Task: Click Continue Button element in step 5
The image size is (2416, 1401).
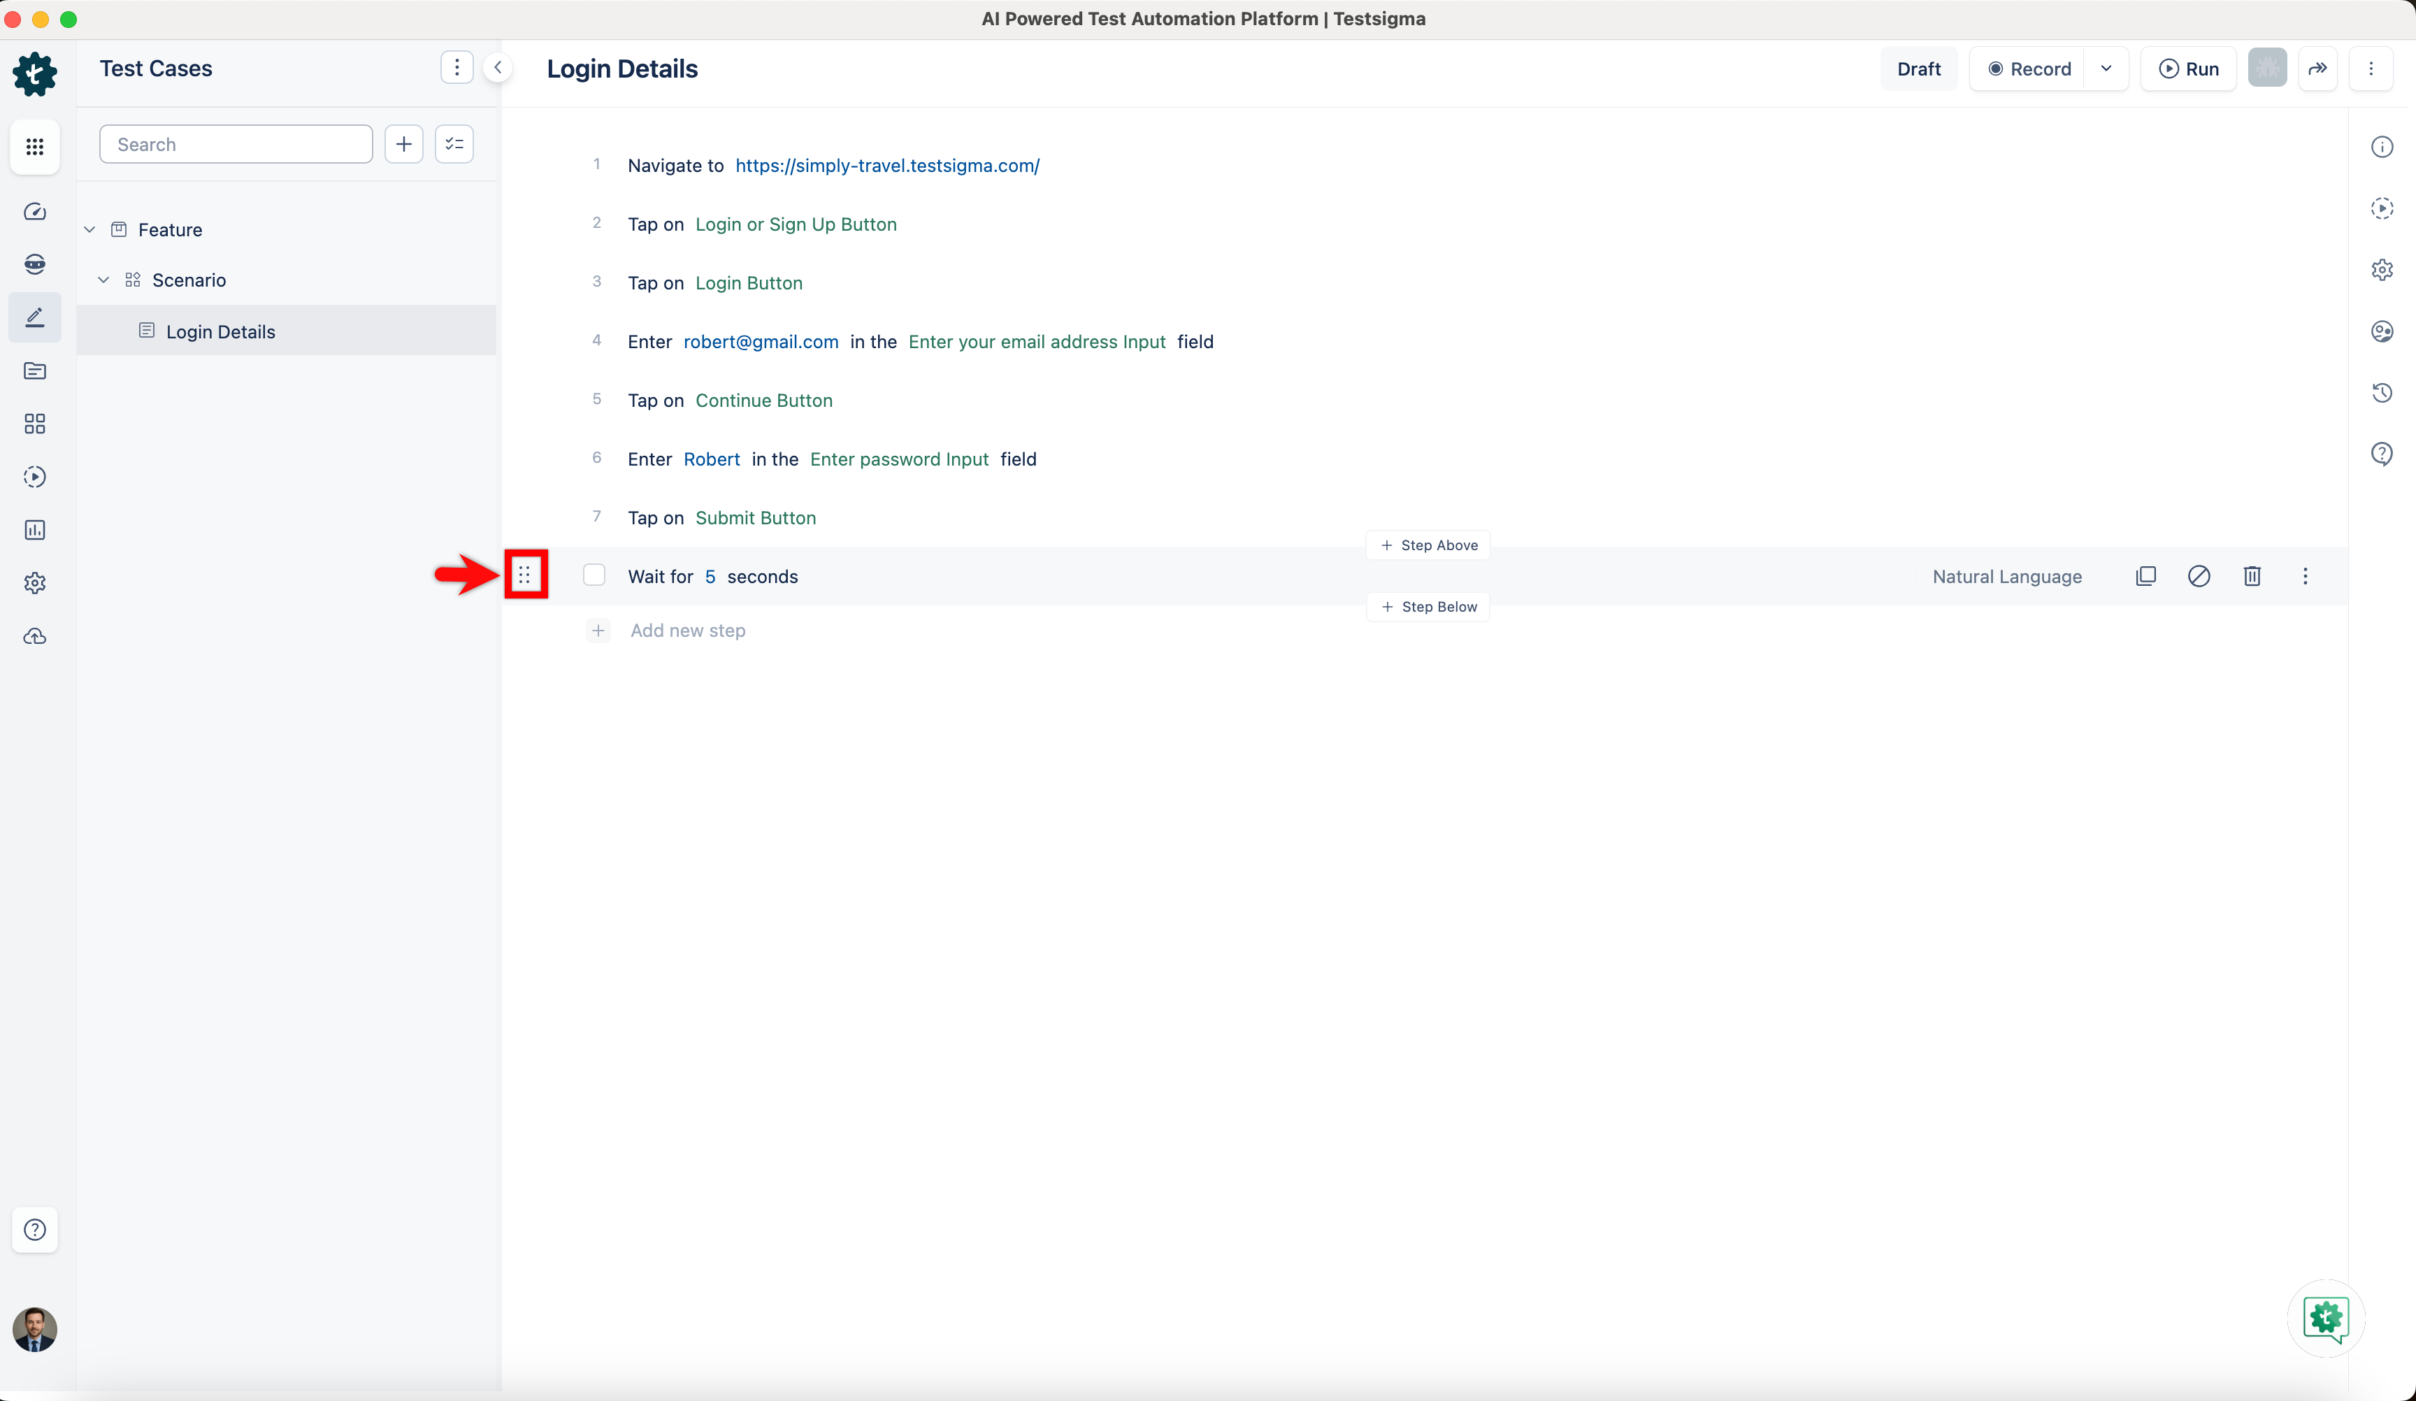Action: (764, 400)
